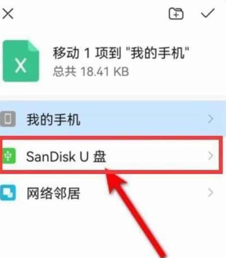
Task: Expand 网络邻居 using its right chevron
Action: (210, 193)
